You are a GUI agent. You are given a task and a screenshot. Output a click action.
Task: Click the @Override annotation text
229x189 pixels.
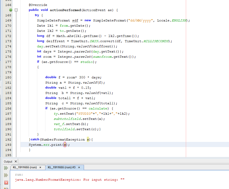click(38, 5)
